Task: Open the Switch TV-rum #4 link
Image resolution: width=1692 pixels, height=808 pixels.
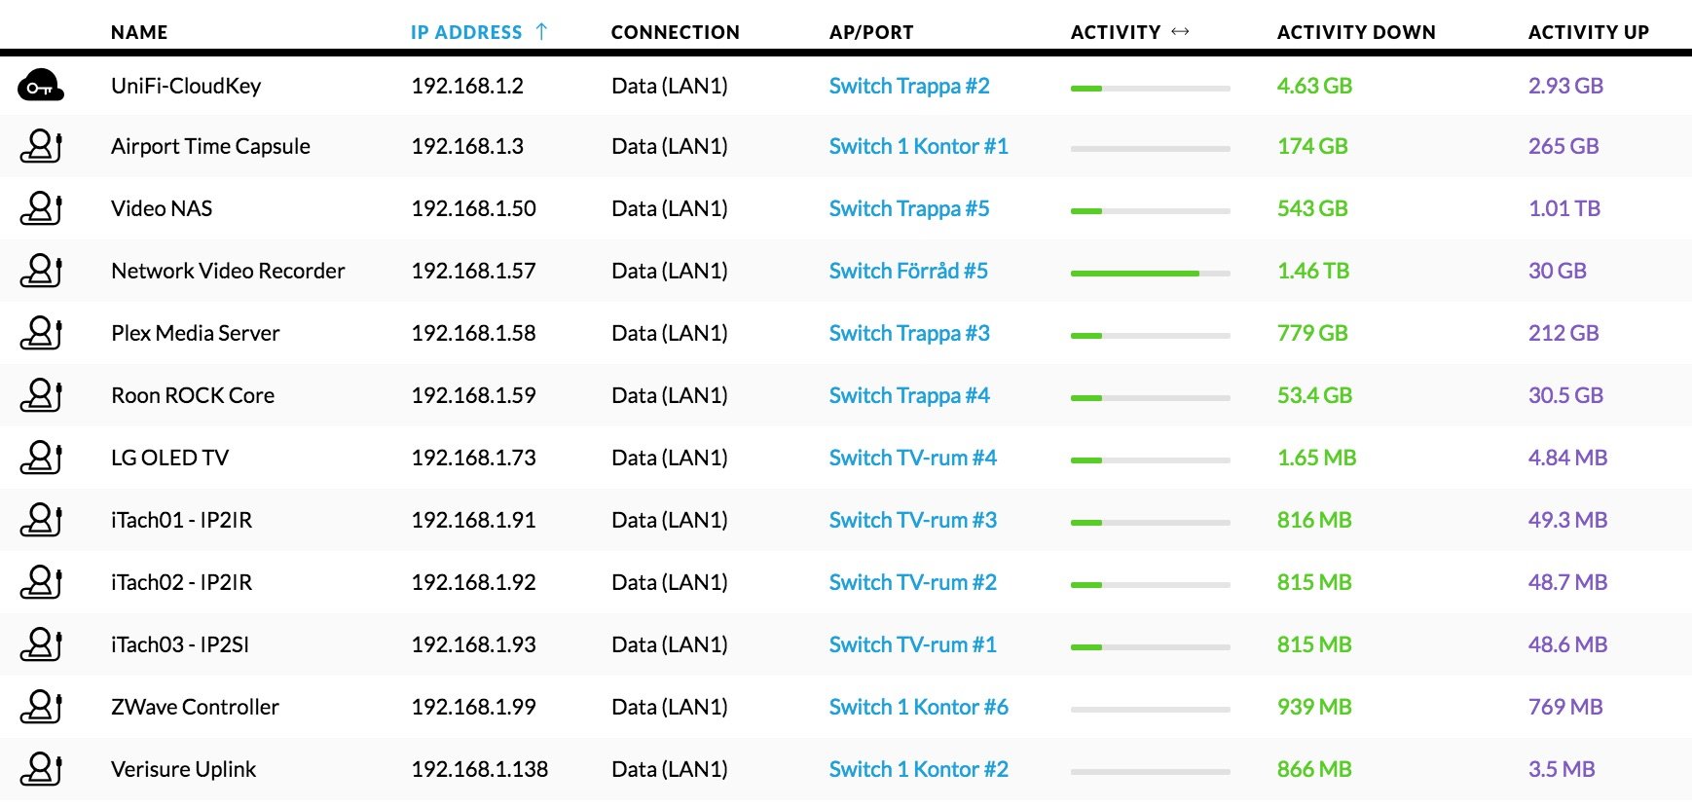Action: (913, 458)
